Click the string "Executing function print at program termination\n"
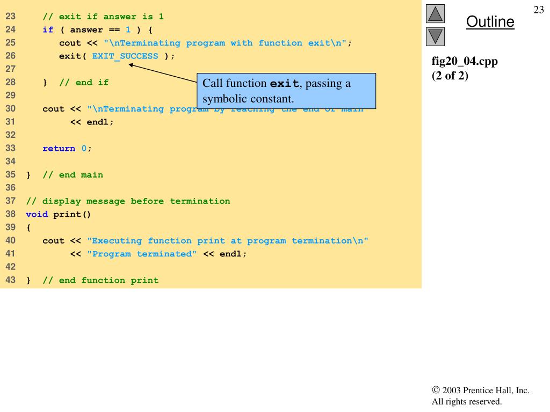The image size is (550, 412). point(228,241)
